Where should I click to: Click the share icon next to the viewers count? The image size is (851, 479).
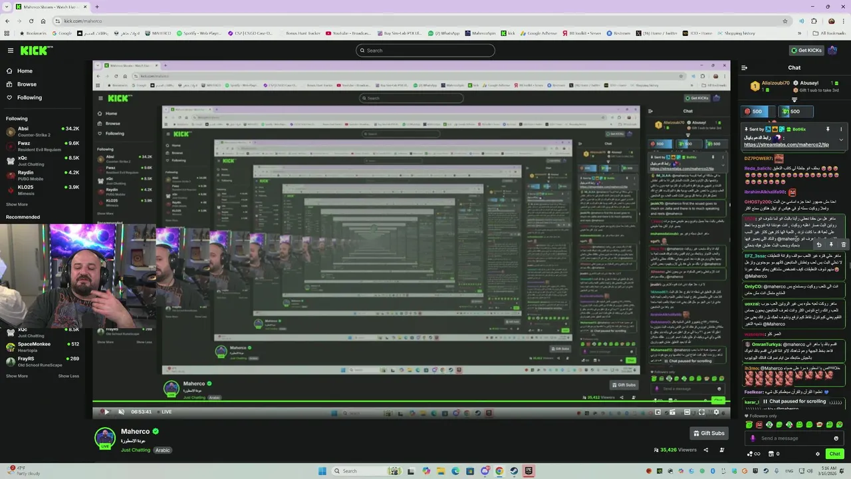(x=706, y=450)
